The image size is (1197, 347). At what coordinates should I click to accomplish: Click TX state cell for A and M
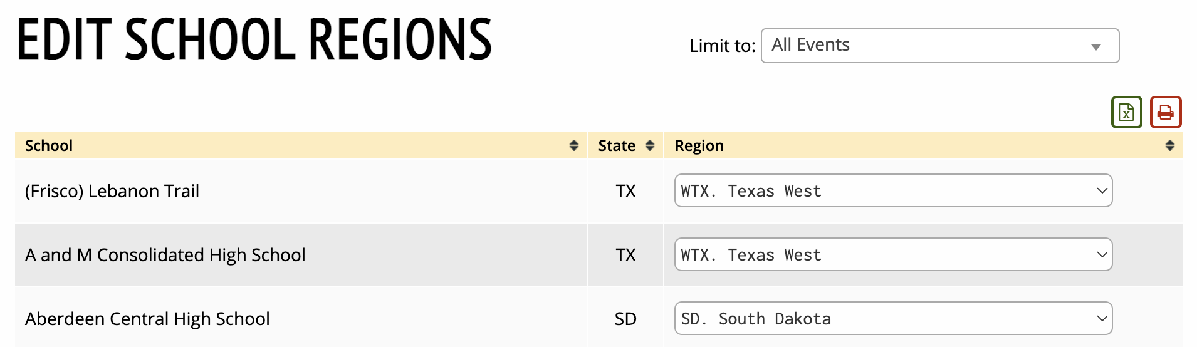625,255
